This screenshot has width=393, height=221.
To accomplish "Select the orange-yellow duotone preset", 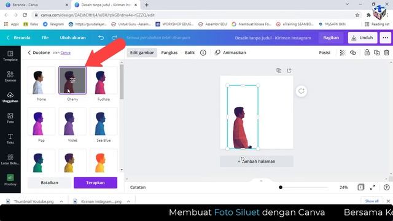I will coord(104,161).
